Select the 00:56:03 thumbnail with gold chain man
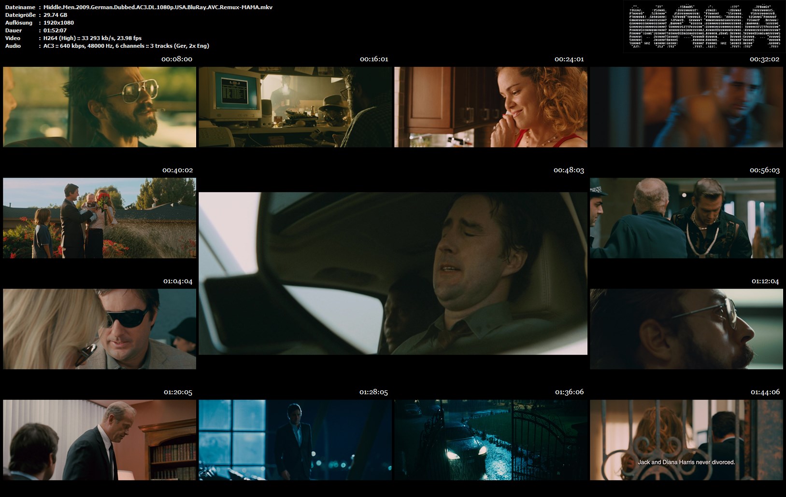 click(686, 218)
